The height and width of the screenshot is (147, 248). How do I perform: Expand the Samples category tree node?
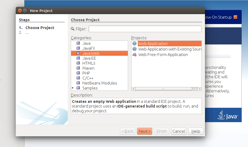click(73, 88)
